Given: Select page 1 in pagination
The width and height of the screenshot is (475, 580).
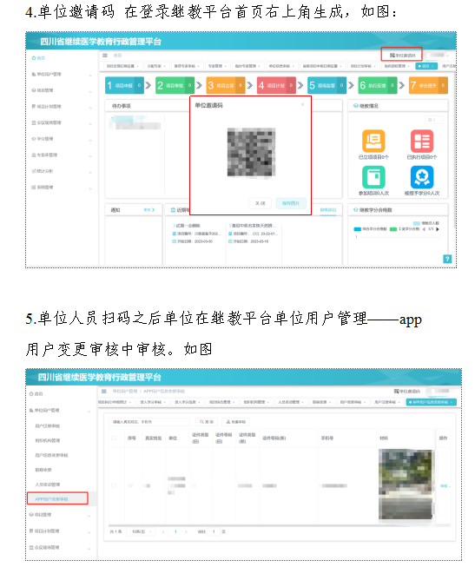Looking at the screenshot, I should click(175, 531).
